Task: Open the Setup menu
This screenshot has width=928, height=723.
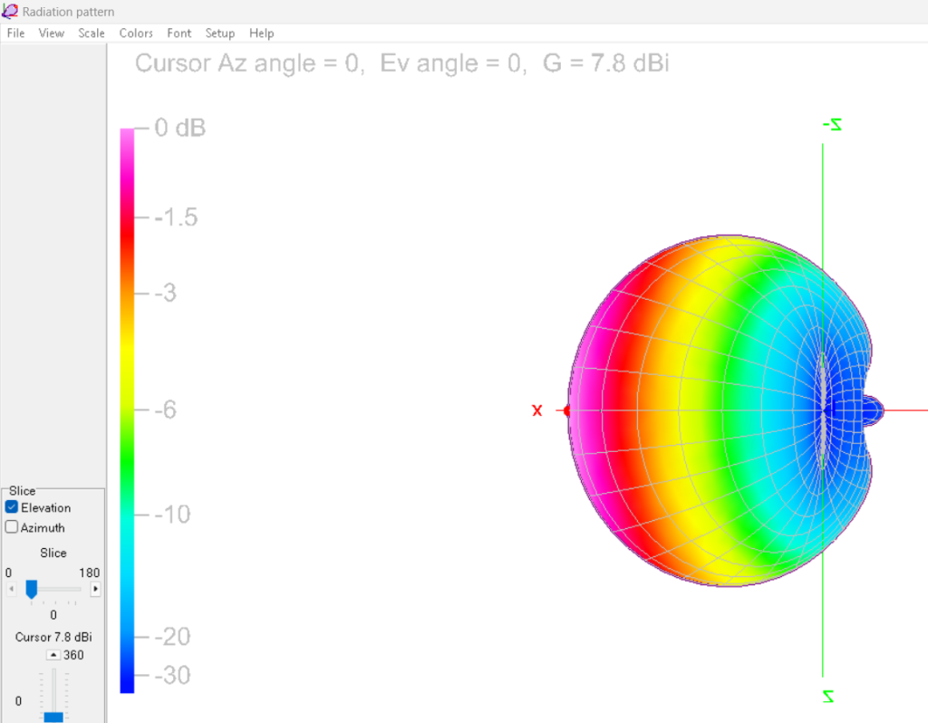Action: [x=219, y=34]
